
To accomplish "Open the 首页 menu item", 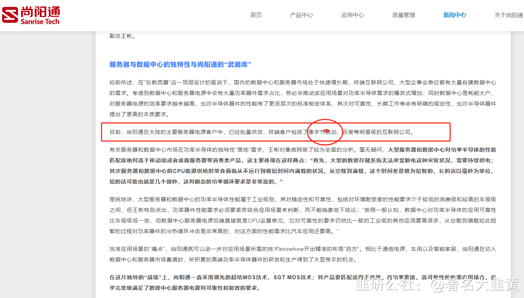I will tap(256, 15).
